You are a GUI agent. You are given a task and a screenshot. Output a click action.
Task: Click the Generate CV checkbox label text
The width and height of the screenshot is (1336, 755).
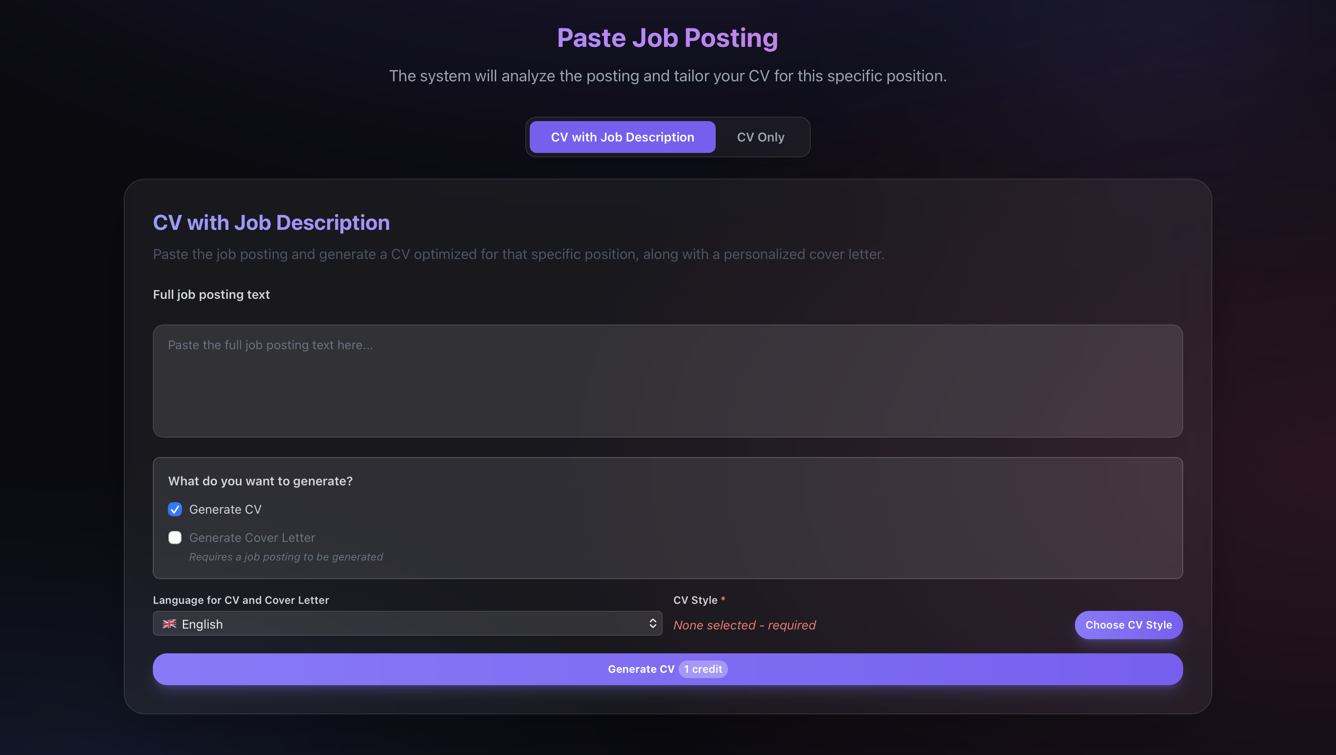(225, 509)
